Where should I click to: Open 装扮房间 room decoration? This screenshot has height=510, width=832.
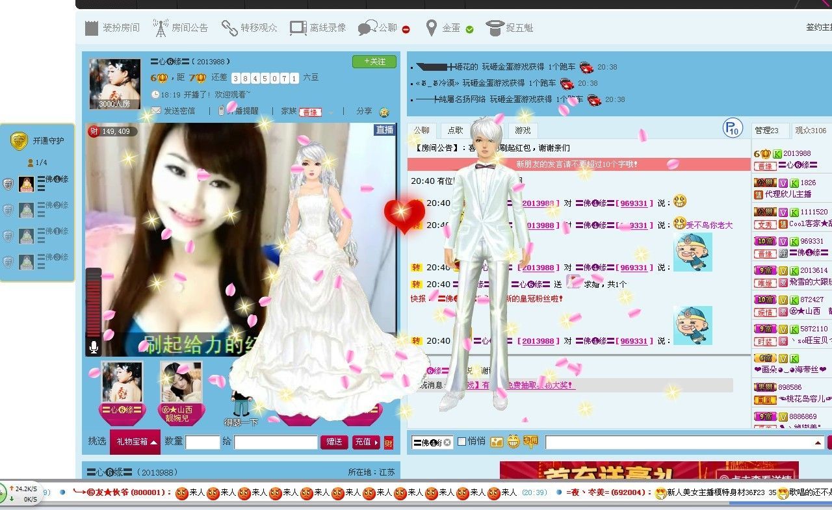click(x=112, y=28)
